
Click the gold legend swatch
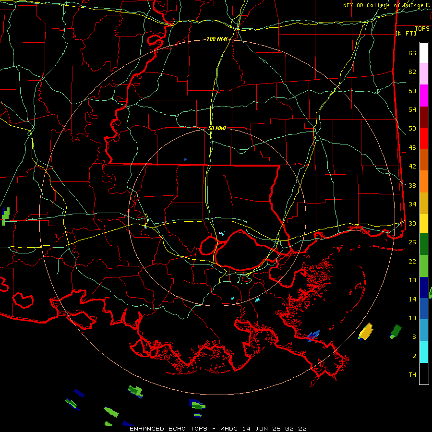coord(424,203)
